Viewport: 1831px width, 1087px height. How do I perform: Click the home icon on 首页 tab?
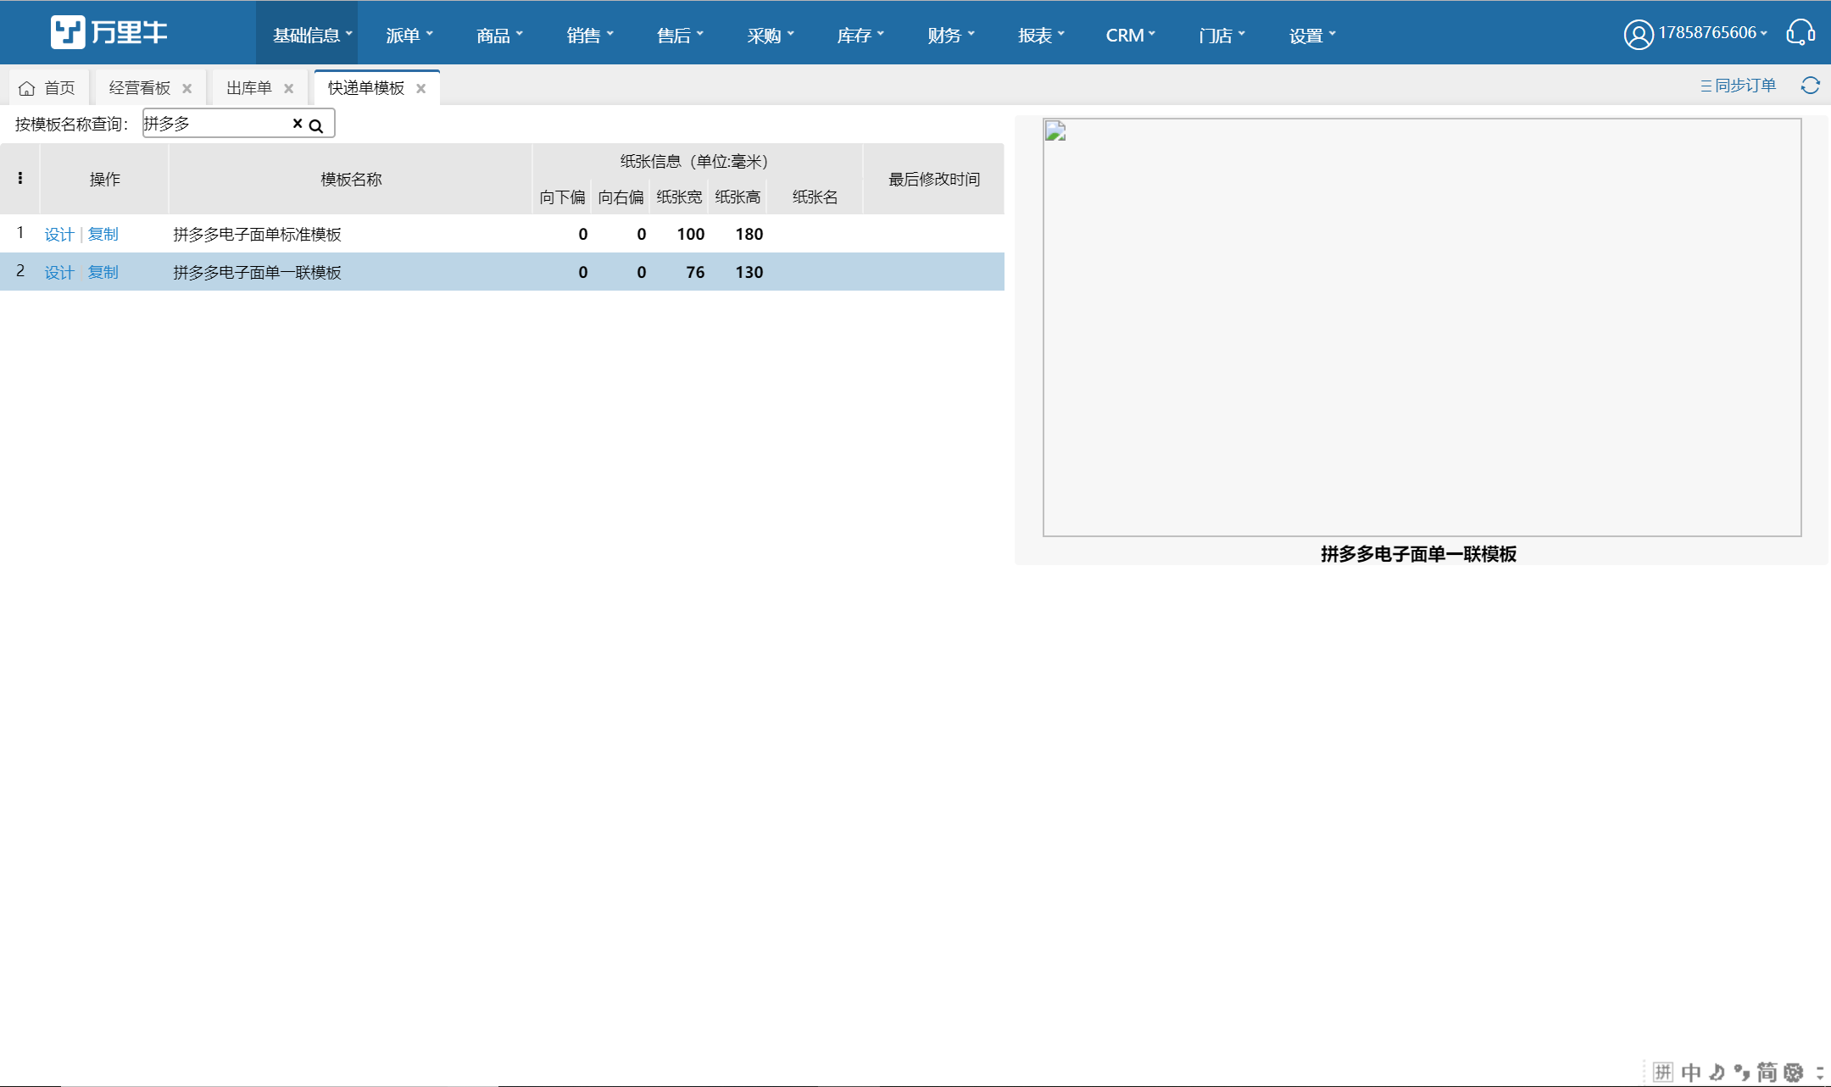pos(27,88)
